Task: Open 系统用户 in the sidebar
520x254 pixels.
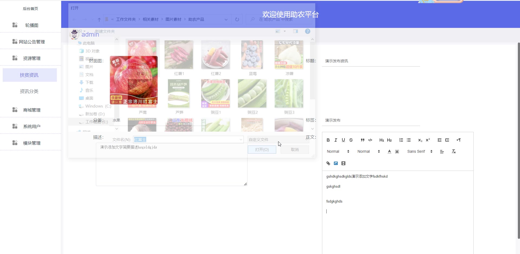Action: point(32,126)
